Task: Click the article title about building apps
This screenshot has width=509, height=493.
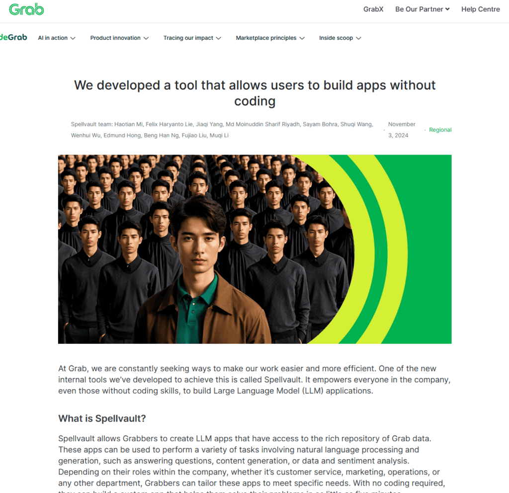Action: tap(255, 93)
